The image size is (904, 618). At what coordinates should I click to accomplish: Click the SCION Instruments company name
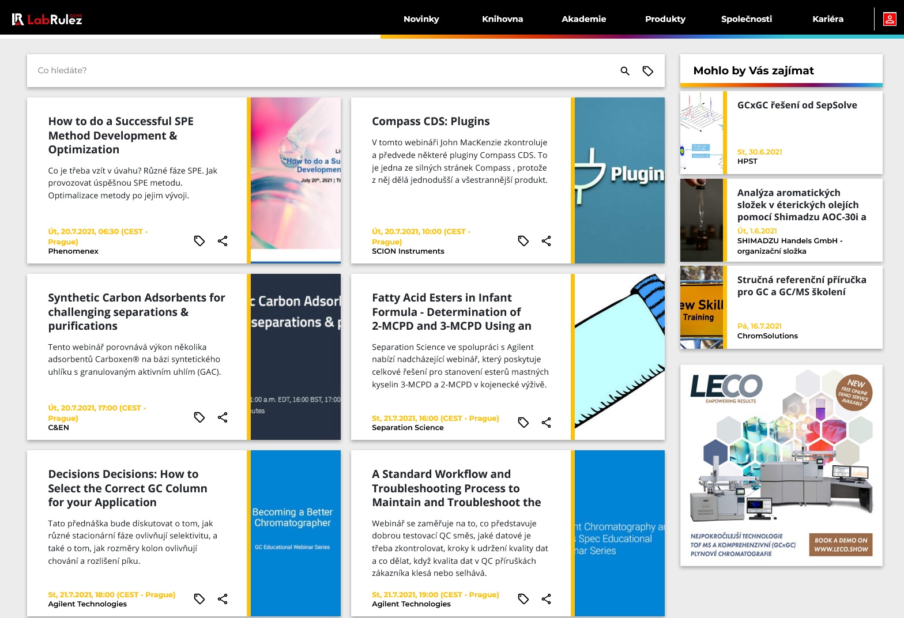408,251
